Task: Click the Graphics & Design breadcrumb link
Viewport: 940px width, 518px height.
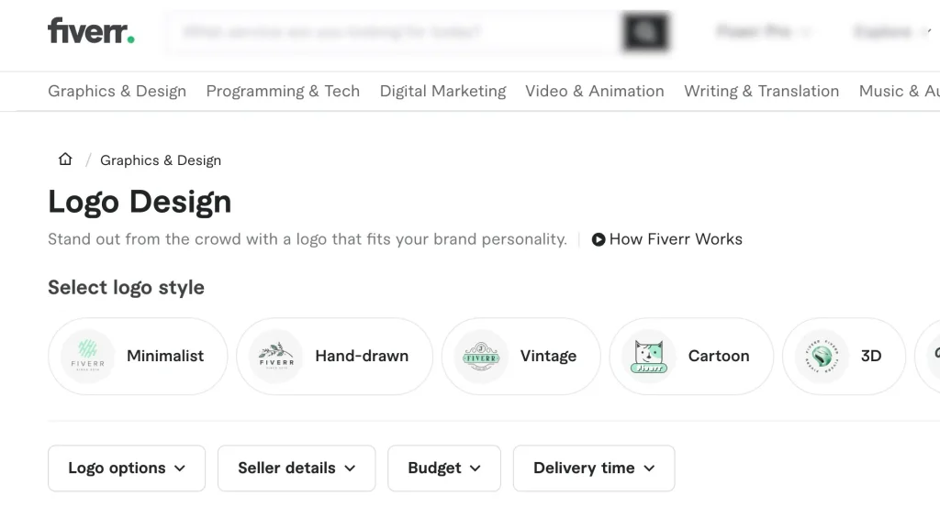Action: point(161,160)
